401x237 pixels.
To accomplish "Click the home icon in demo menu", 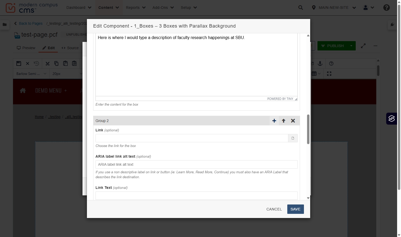I will click(x=23, y=91).
